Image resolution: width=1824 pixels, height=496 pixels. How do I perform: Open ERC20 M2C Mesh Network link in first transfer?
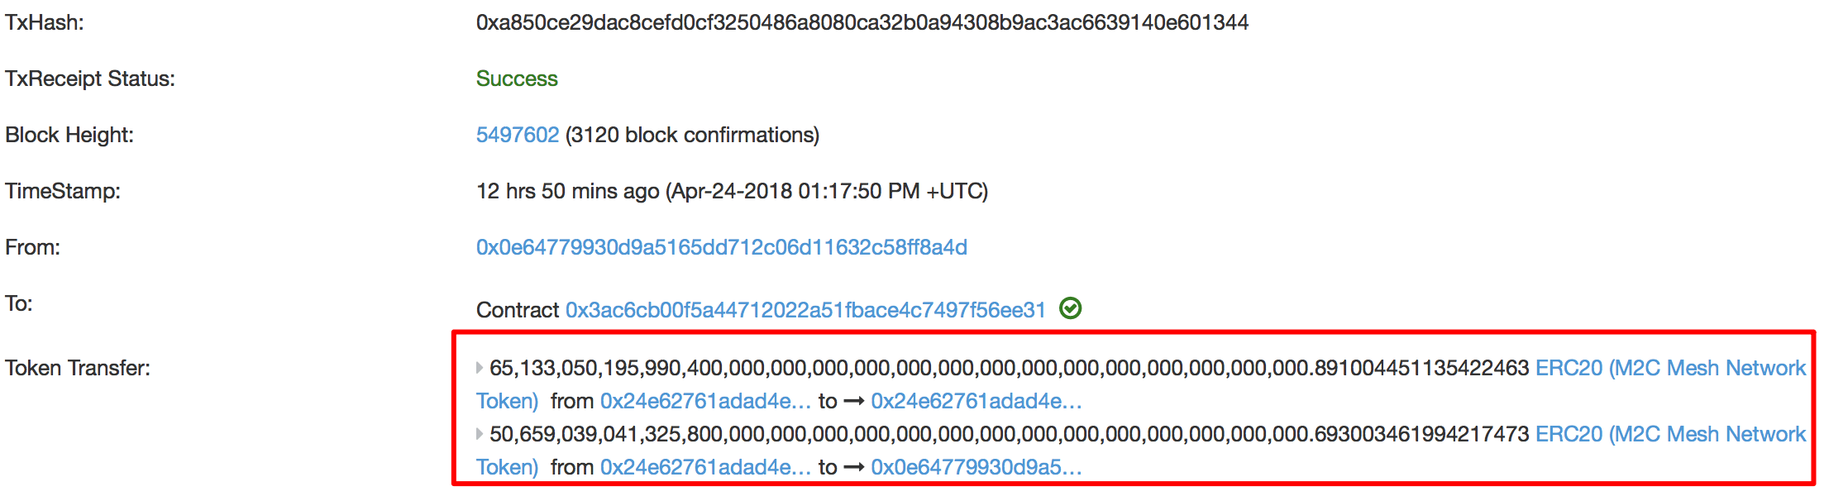pos(1670,368)
